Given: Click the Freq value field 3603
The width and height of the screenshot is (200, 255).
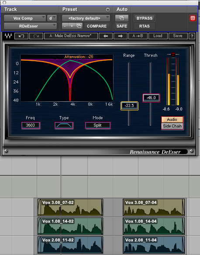Looking at the screenshot, I should [31, 125].
